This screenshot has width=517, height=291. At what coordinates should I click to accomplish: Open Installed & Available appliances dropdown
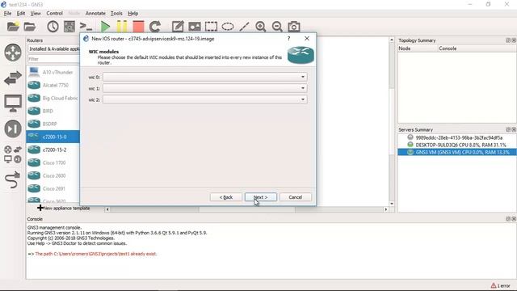pyautogui.click(x=54, y=48)
